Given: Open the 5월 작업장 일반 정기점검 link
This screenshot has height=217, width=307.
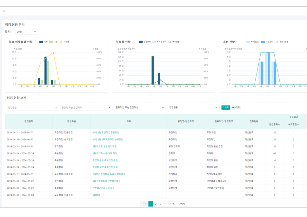Looking at the screenshot, I should click(x=104, y=146).
